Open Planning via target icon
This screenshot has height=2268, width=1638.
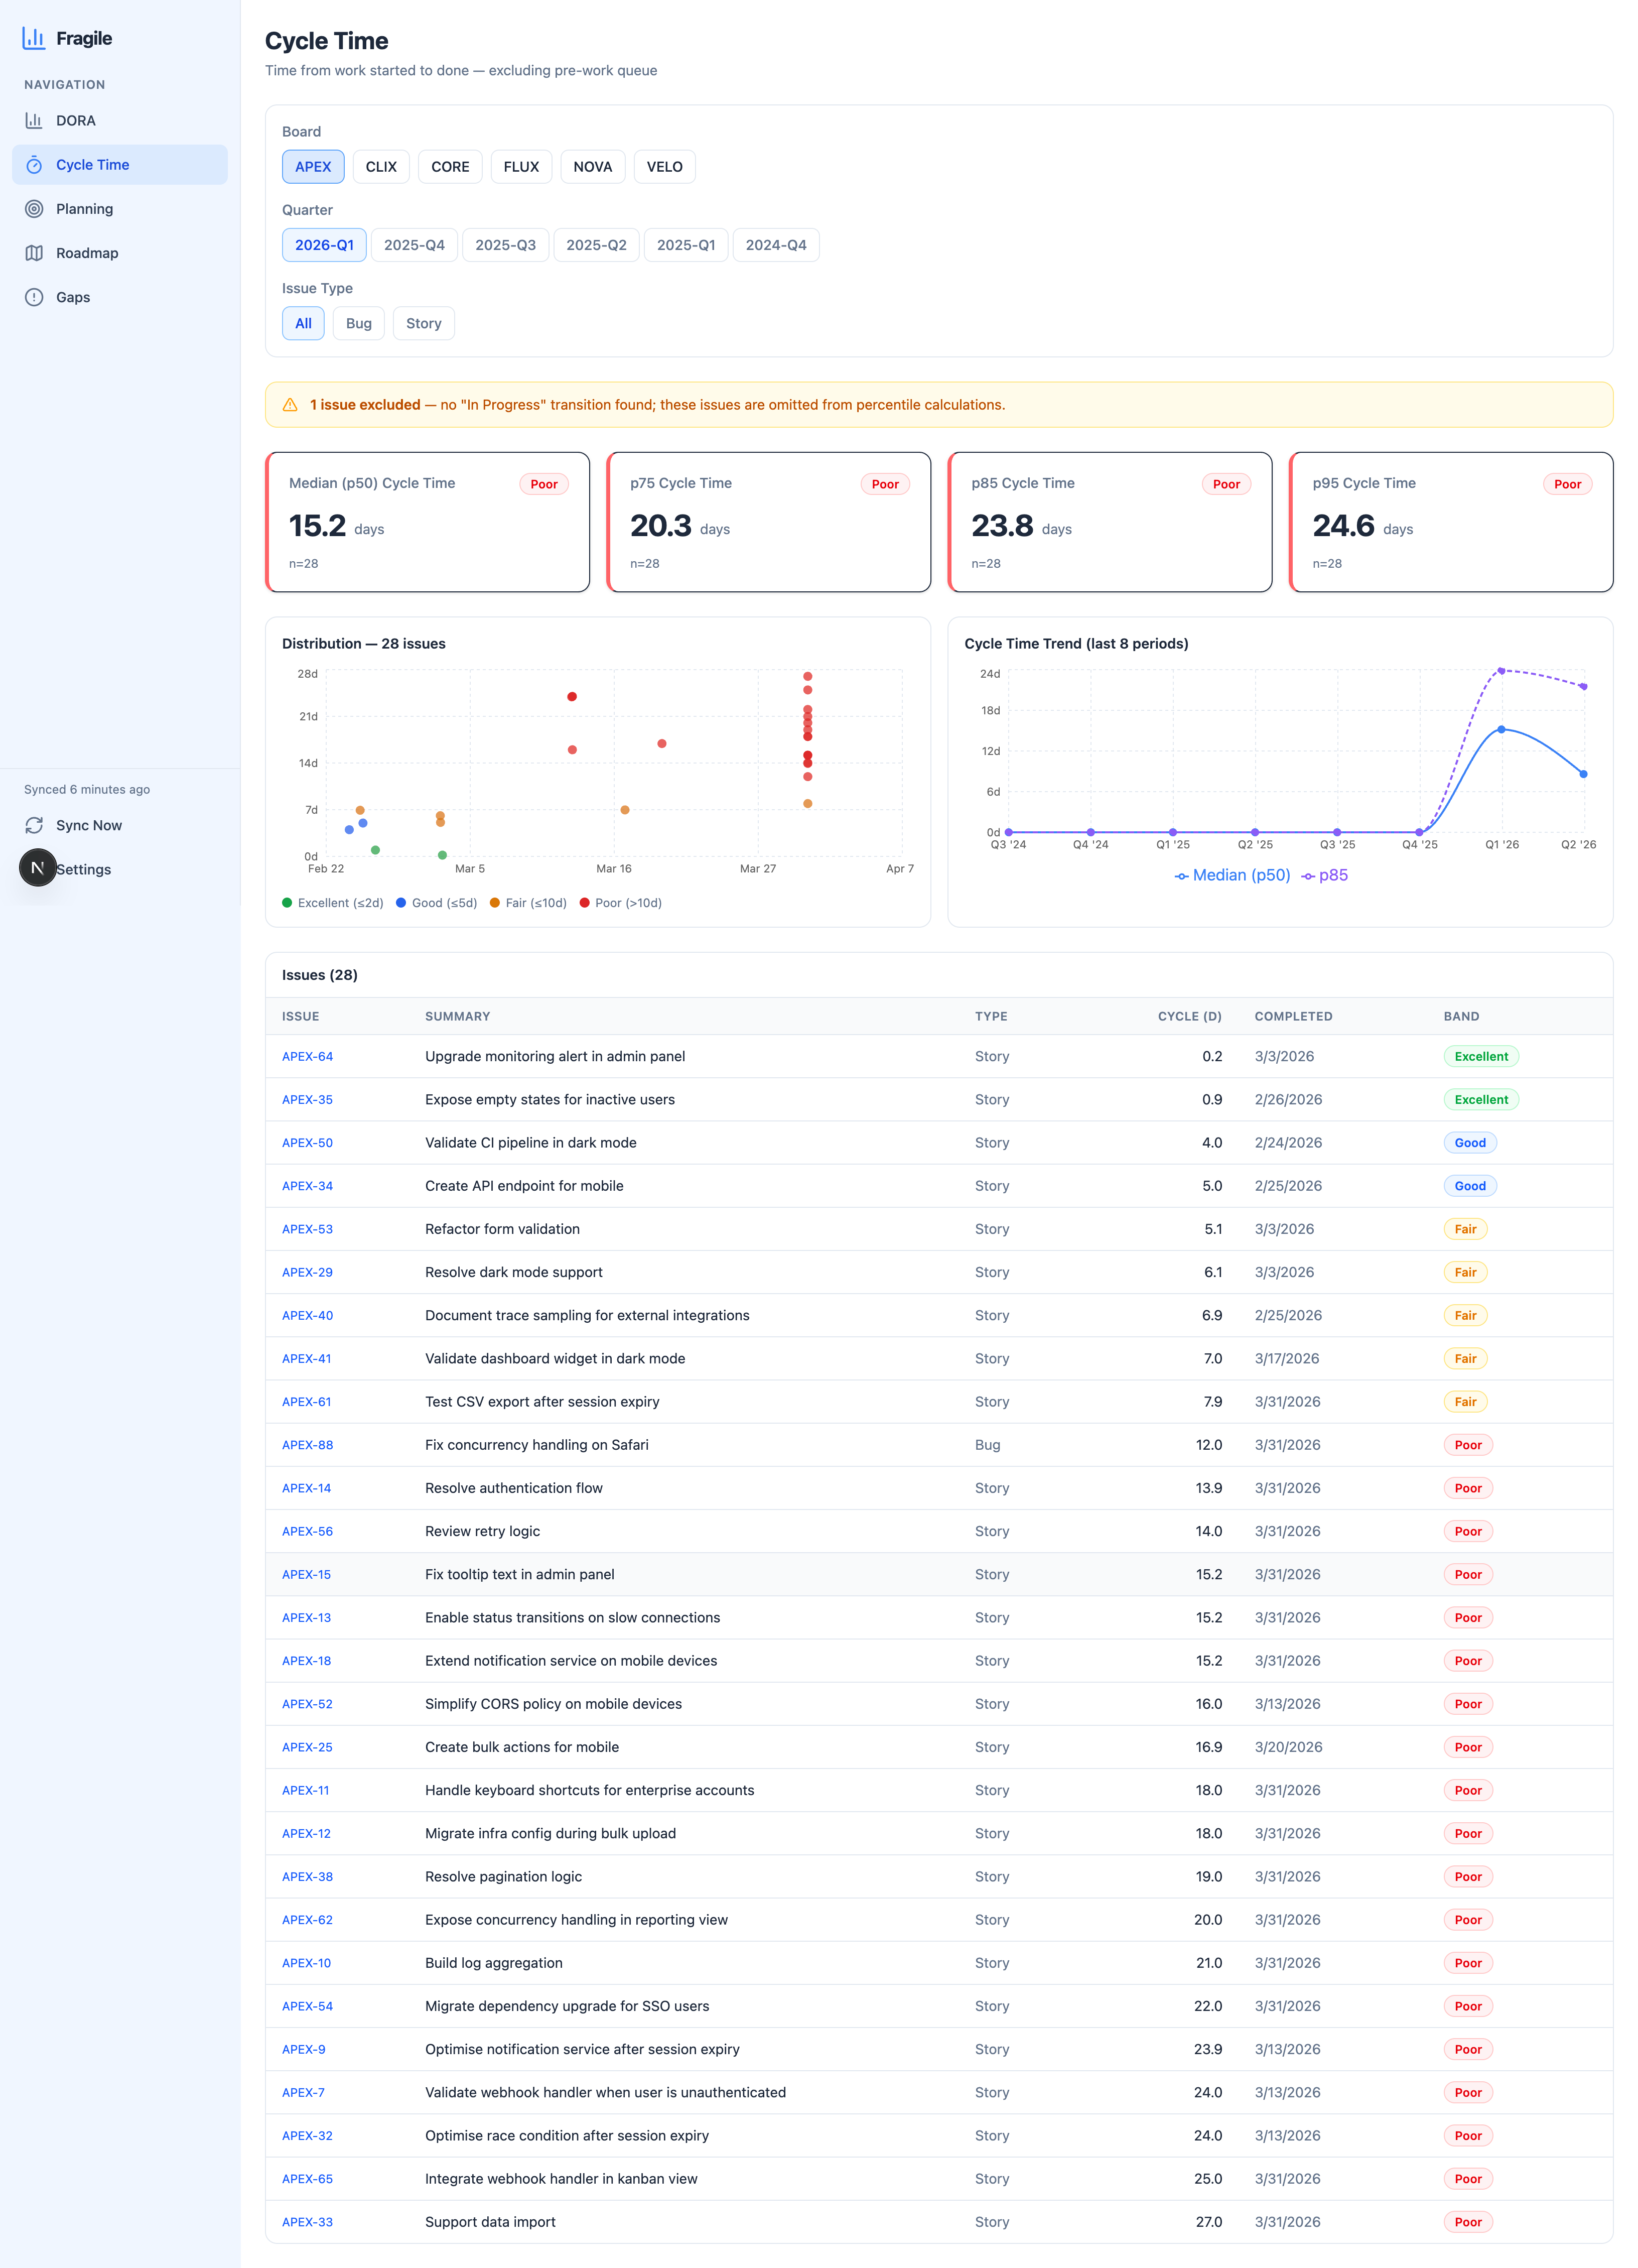coord(34,209)
